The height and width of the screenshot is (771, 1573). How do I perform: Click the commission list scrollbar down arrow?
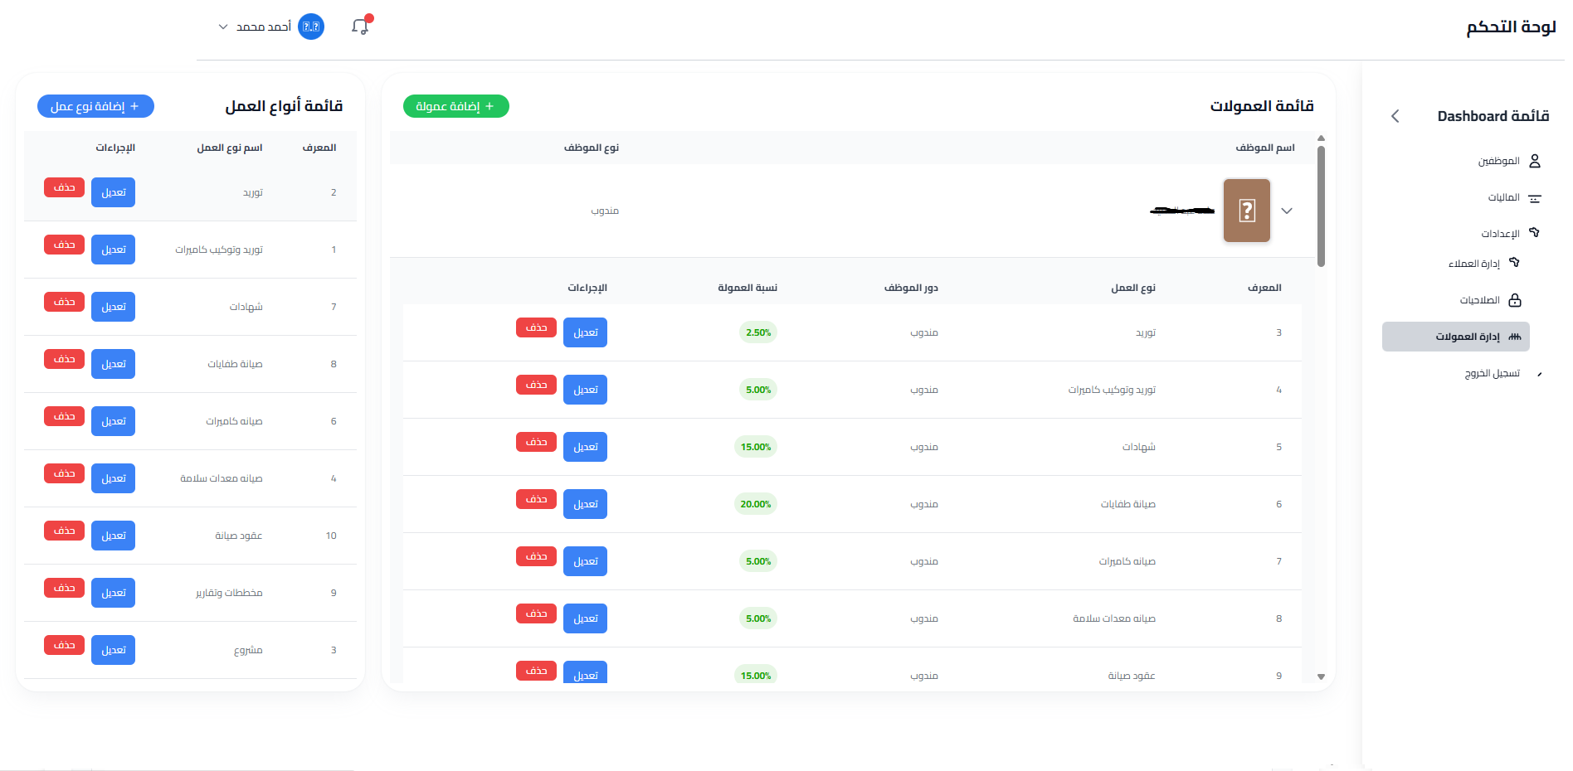coord(1321,676)
